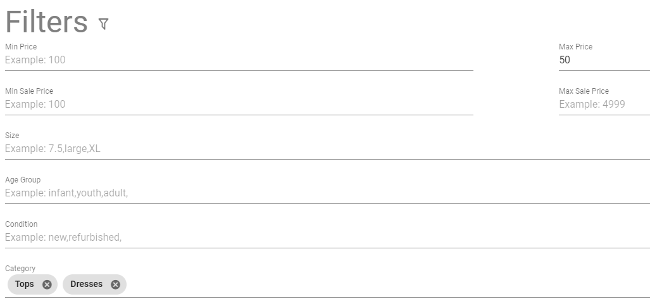
Task: Click the Max Price field containing 50
Action: (604, 60)
